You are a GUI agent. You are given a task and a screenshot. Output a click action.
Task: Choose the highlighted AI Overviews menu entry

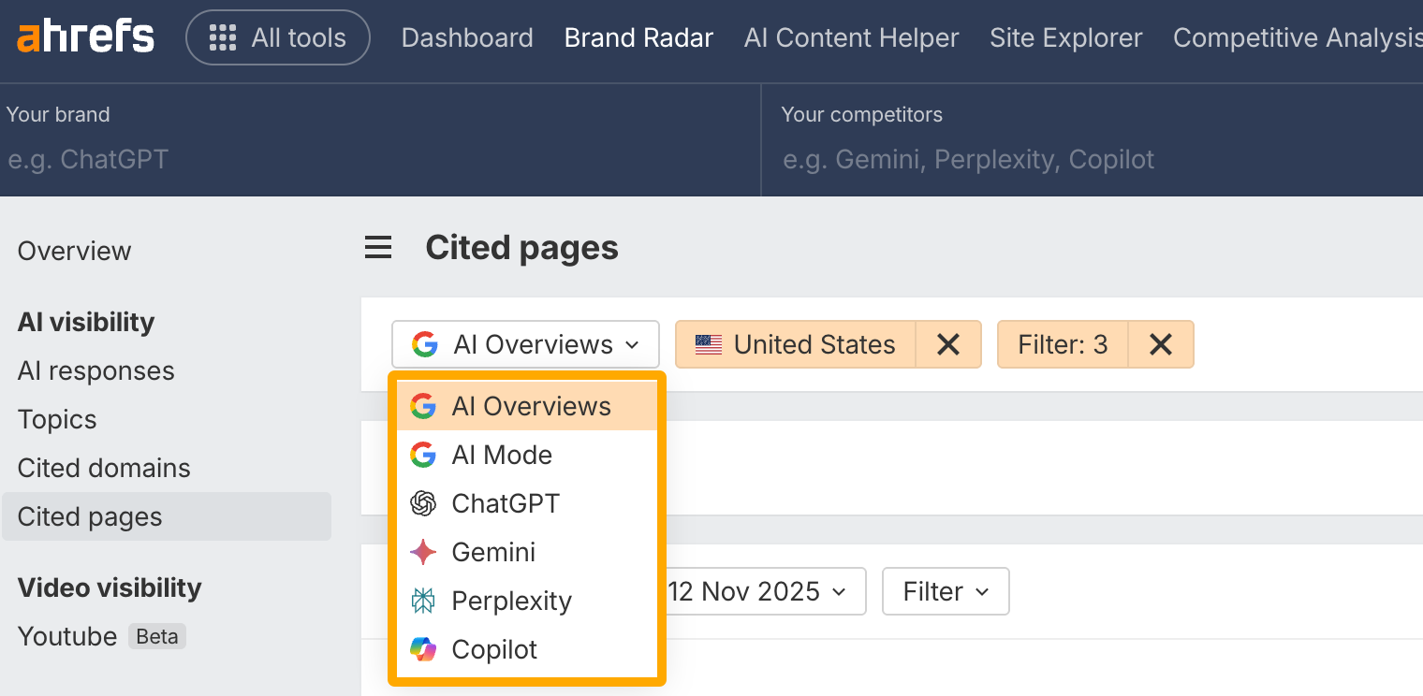[x=531, y=406]
